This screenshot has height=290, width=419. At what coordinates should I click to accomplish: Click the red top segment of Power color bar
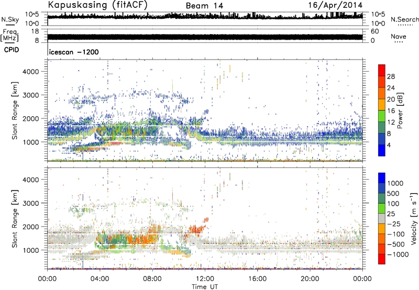tap(382, 70)
